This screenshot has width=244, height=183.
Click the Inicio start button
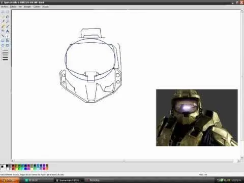10,180
